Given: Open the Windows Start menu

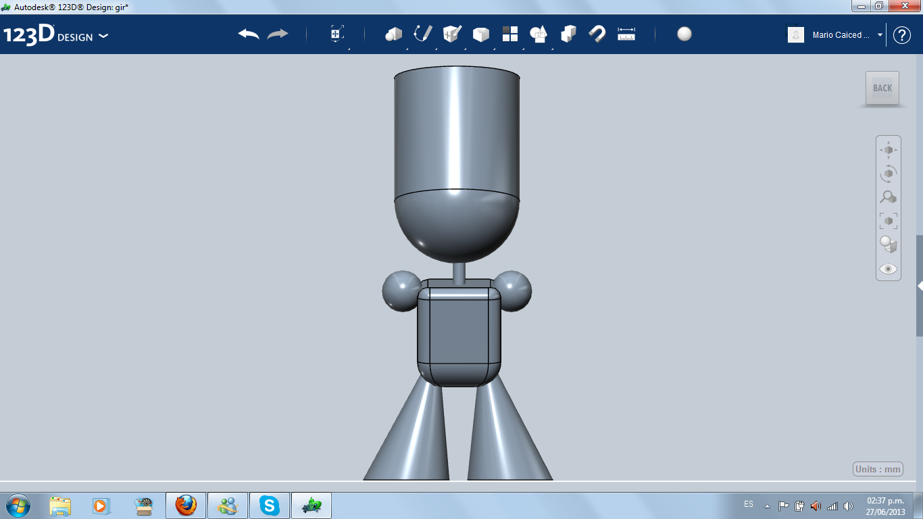Looking at the screenshot, I should pos(18,505).
